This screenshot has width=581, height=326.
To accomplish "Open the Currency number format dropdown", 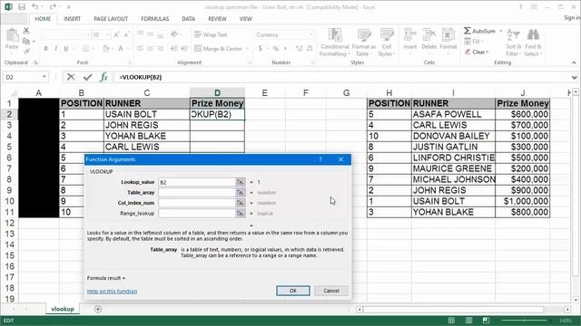I will tap(310, 34).
